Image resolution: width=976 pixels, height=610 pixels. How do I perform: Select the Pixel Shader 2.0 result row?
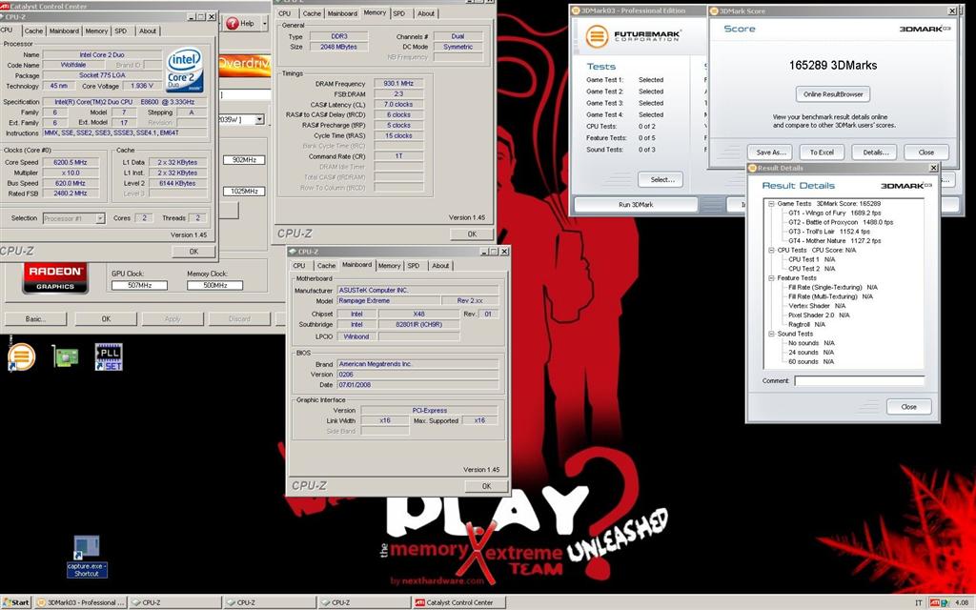[819, 315]
